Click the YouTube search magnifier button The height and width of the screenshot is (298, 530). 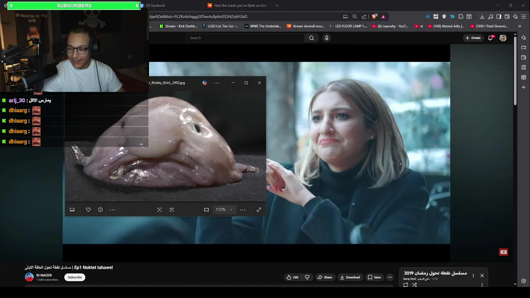point(311,38)
